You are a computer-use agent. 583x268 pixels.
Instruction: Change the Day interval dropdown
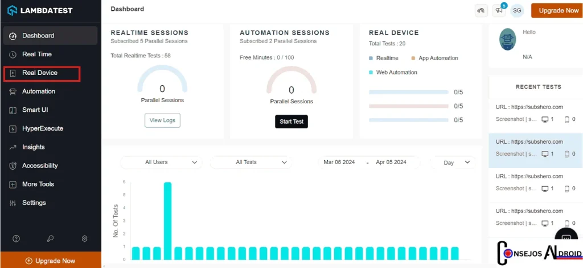(453, 162)
